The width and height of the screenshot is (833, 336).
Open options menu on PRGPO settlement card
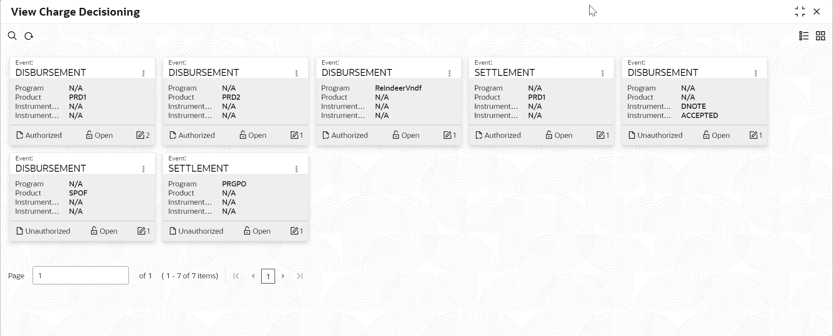coord(297,169)
